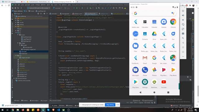Expand External Libraries node
Screen dimensions: 199x112
click(x=14, y=78)
